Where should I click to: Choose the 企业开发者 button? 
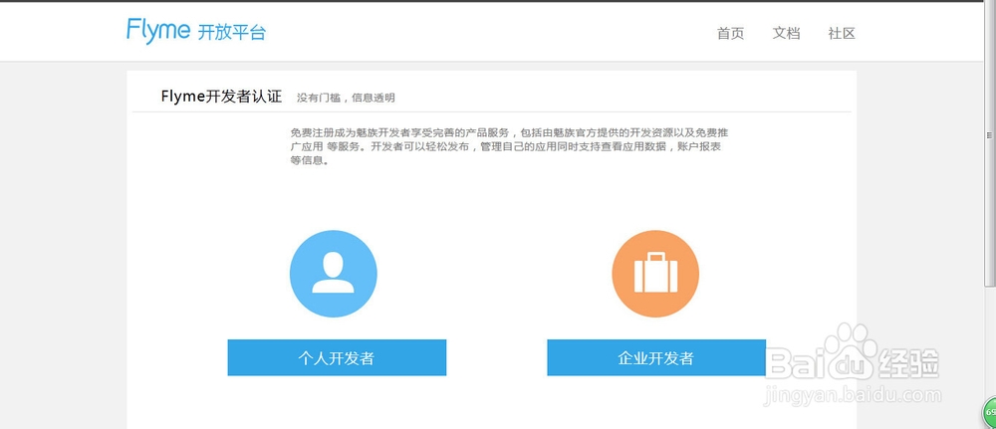coord(656,357)
